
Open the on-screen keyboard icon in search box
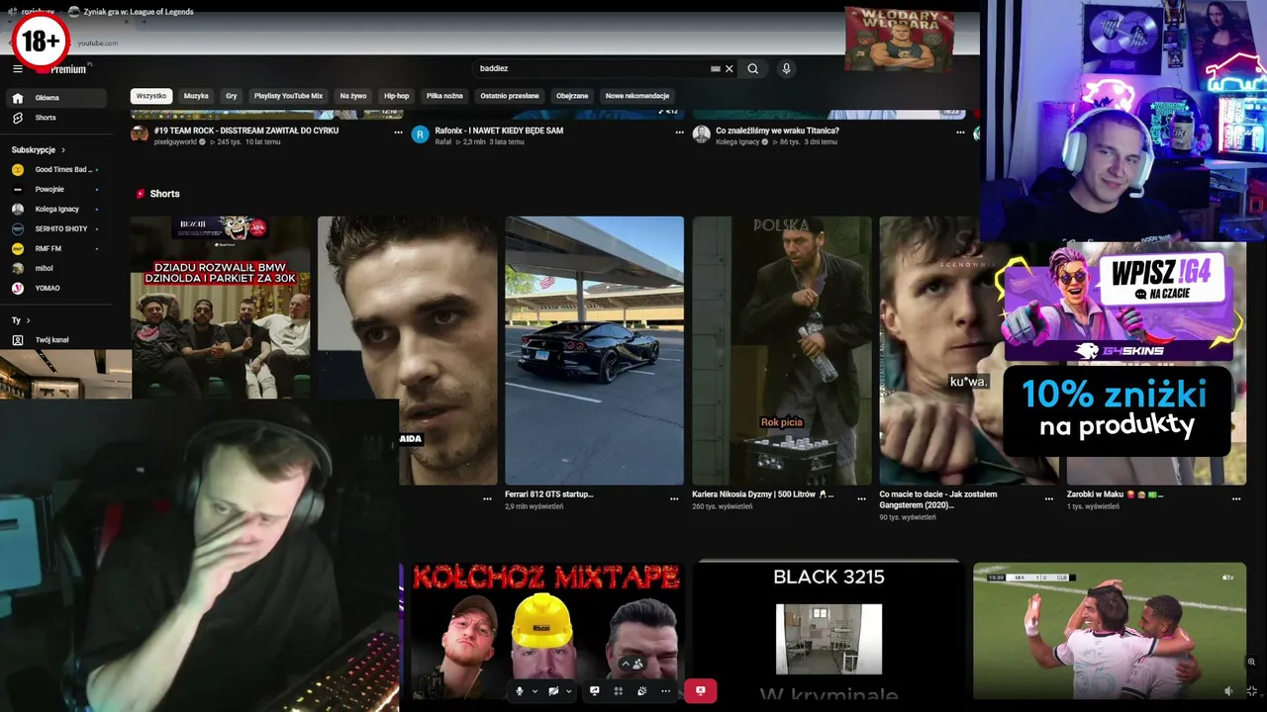(x=716, y=69)
